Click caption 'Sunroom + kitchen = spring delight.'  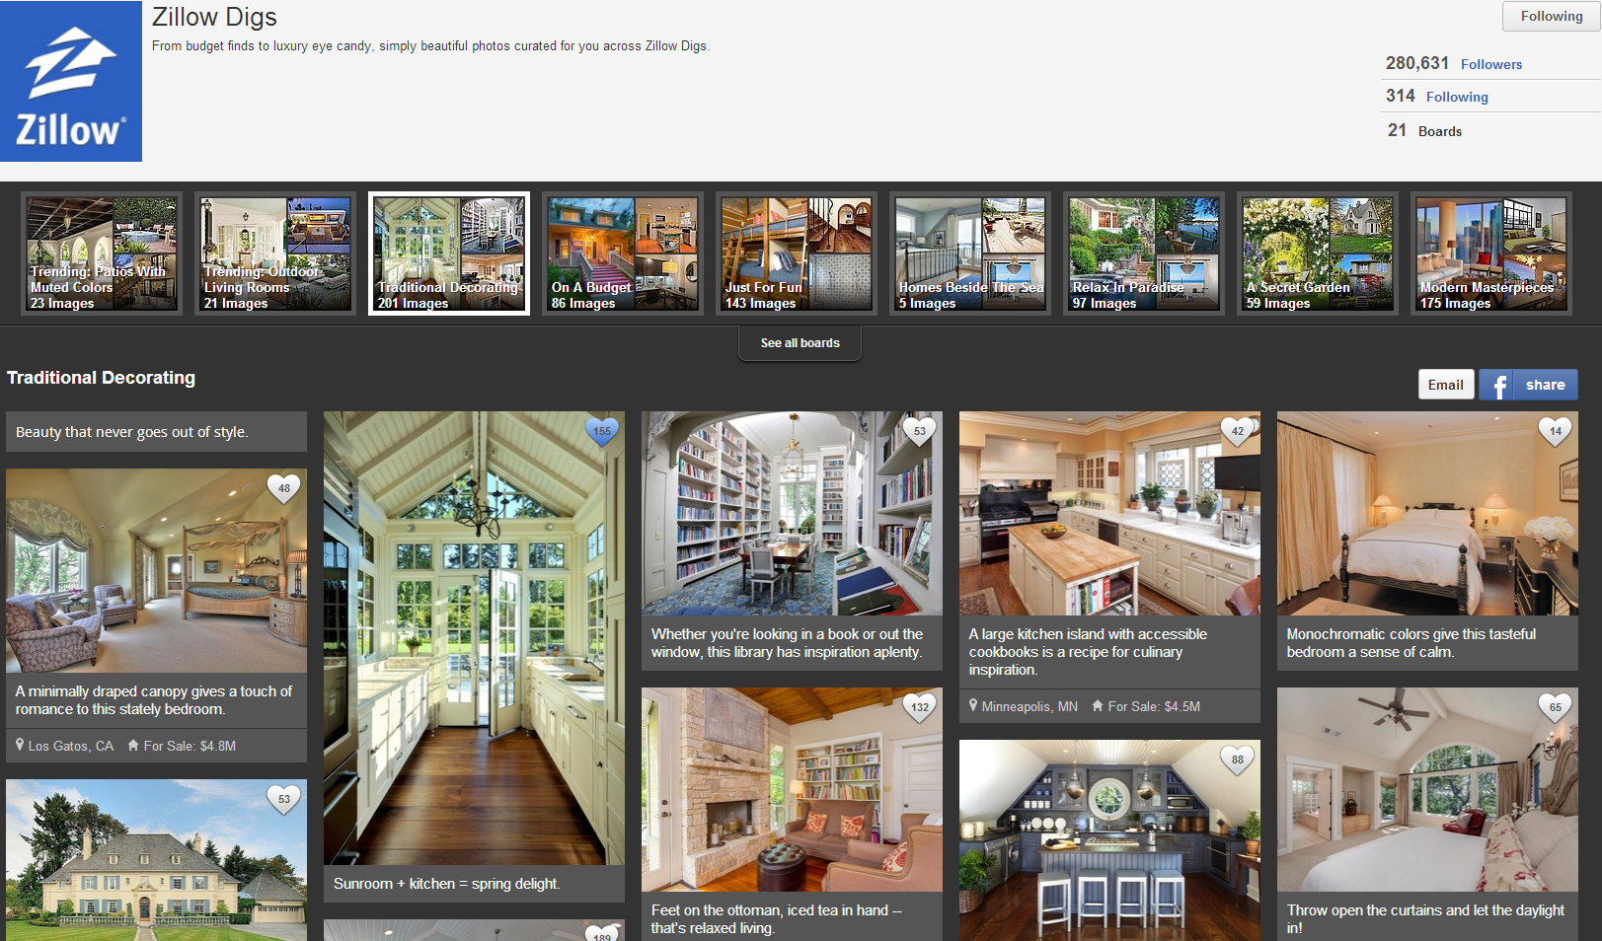(446, 884)
